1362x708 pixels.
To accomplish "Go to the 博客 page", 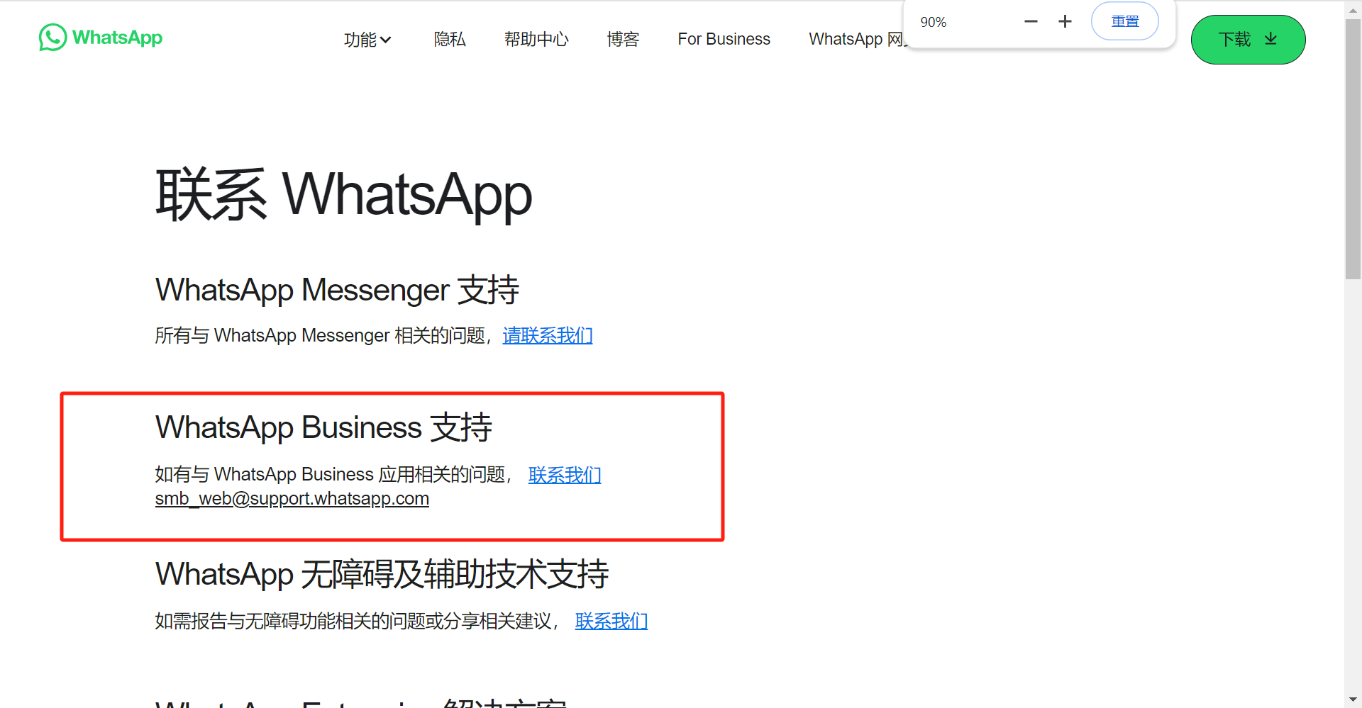I will coord(623,40).
